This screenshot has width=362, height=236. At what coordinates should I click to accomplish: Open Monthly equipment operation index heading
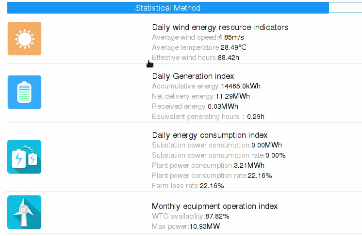pos(214,206)
